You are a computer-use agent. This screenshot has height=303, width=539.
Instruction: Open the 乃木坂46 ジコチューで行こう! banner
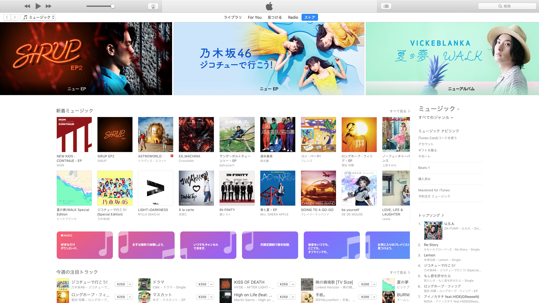click(x=269, y=59)
